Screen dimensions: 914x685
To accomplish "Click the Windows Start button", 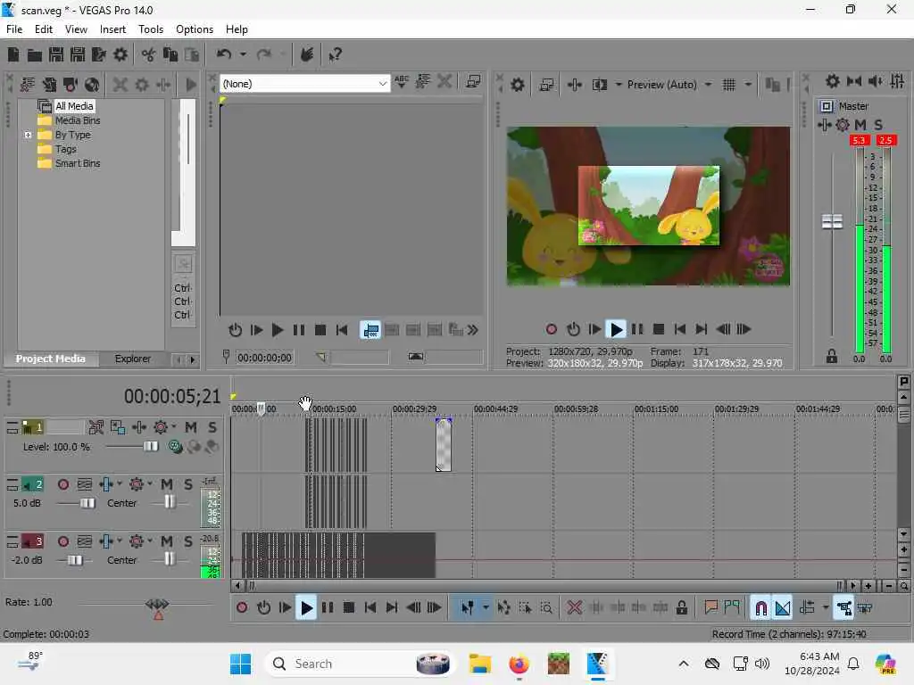I will [x=240, y=664].
